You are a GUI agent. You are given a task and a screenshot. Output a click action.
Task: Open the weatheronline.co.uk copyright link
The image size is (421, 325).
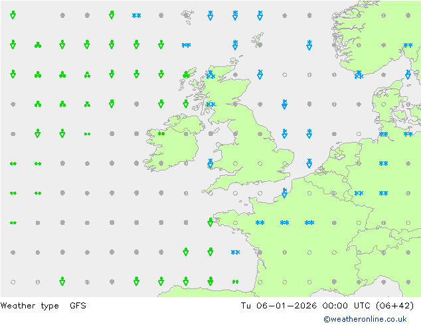pyautogui.click(x=365, y=319)
